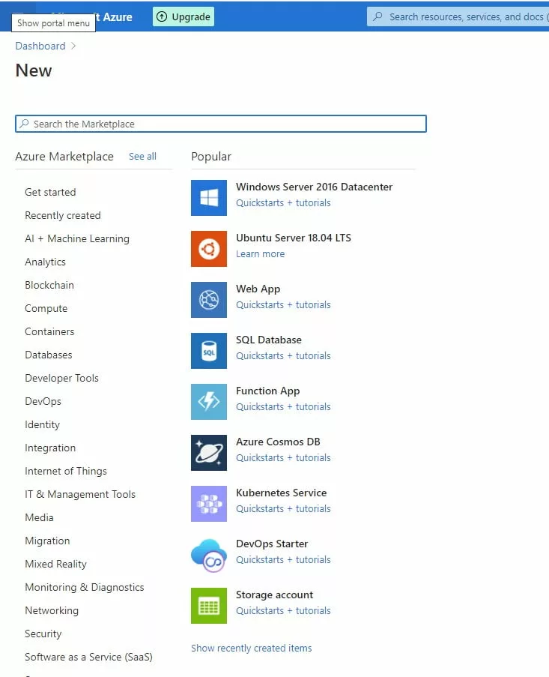Select the Compute category
The image size is (549, 677).
[46, 308]
